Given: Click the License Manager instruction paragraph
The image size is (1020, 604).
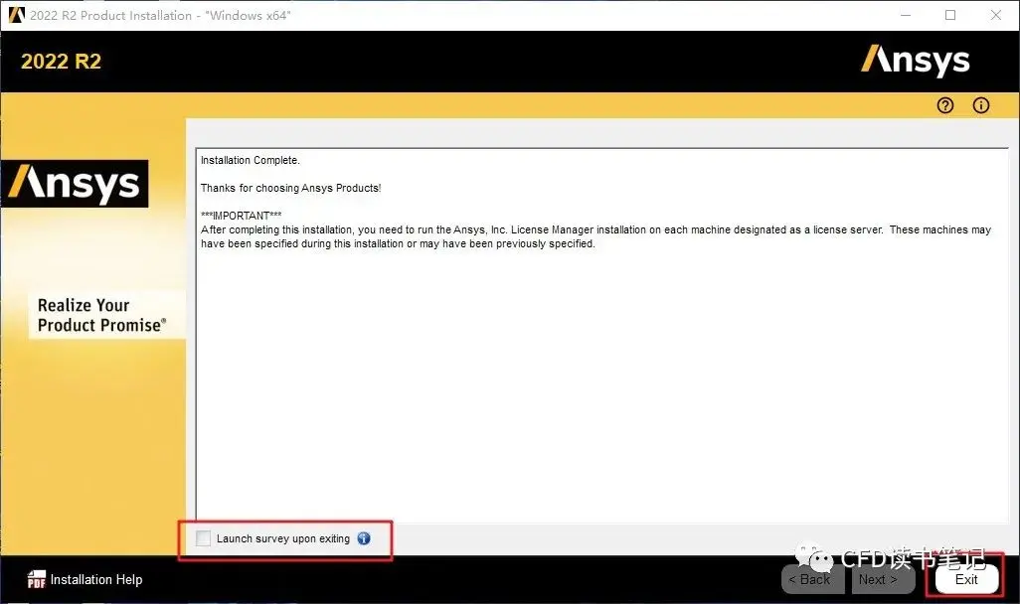Looking at the screenshot, I should (595, 236).
